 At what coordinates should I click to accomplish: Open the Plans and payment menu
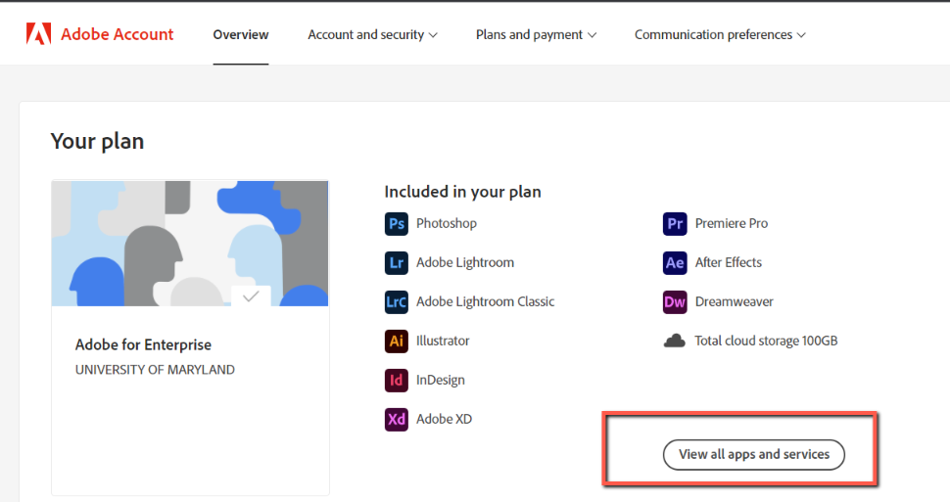(x=536, y=34)
